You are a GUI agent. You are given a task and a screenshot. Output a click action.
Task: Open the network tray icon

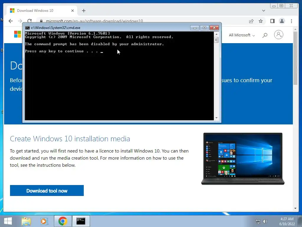(x=258, y=221)
